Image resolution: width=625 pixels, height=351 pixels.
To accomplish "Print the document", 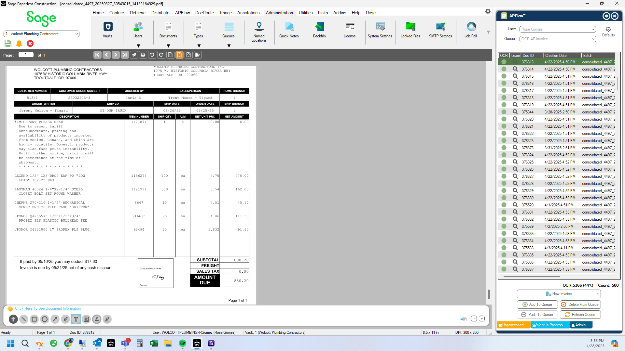I will pyautogui.click(x=143, y=55).
